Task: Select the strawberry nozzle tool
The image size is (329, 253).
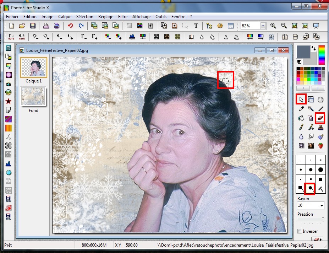Action: click(x=320, y=145)
